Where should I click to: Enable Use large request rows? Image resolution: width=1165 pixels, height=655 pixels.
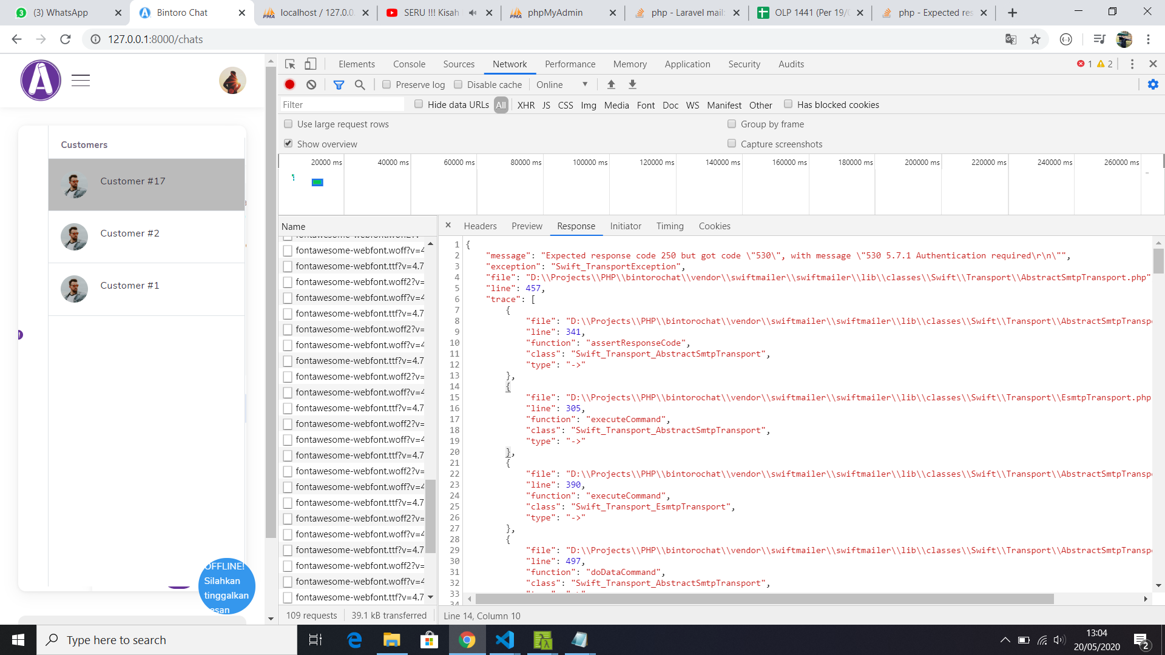[288, 124]
